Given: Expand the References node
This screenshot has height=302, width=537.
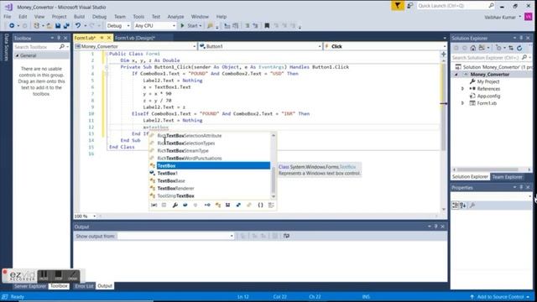Looking at the screenshot, I should pos(462,89).
